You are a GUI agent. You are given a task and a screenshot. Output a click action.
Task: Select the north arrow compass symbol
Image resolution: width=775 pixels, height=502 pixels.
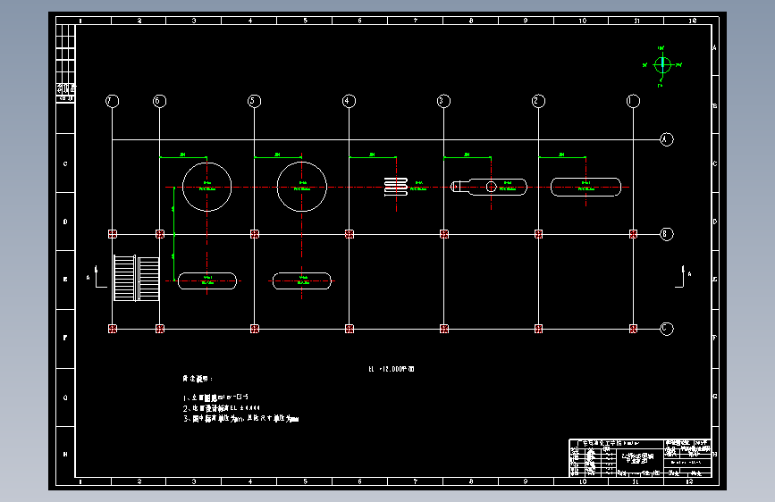(x=662, y=66)
